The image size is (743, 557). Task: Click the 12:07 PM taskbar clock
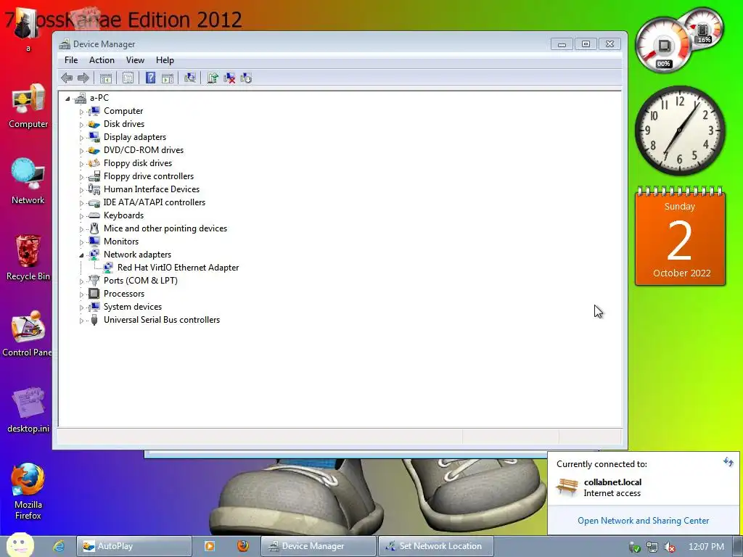point(706,547)
